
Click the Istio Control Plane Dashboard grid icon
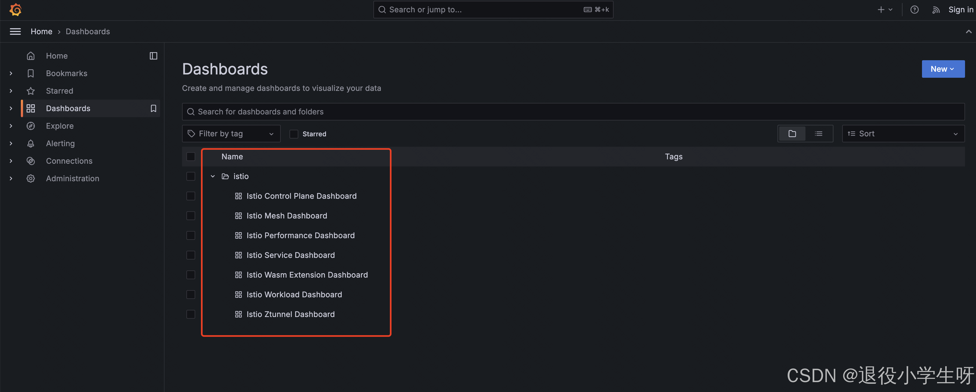(x=238, y=196)
